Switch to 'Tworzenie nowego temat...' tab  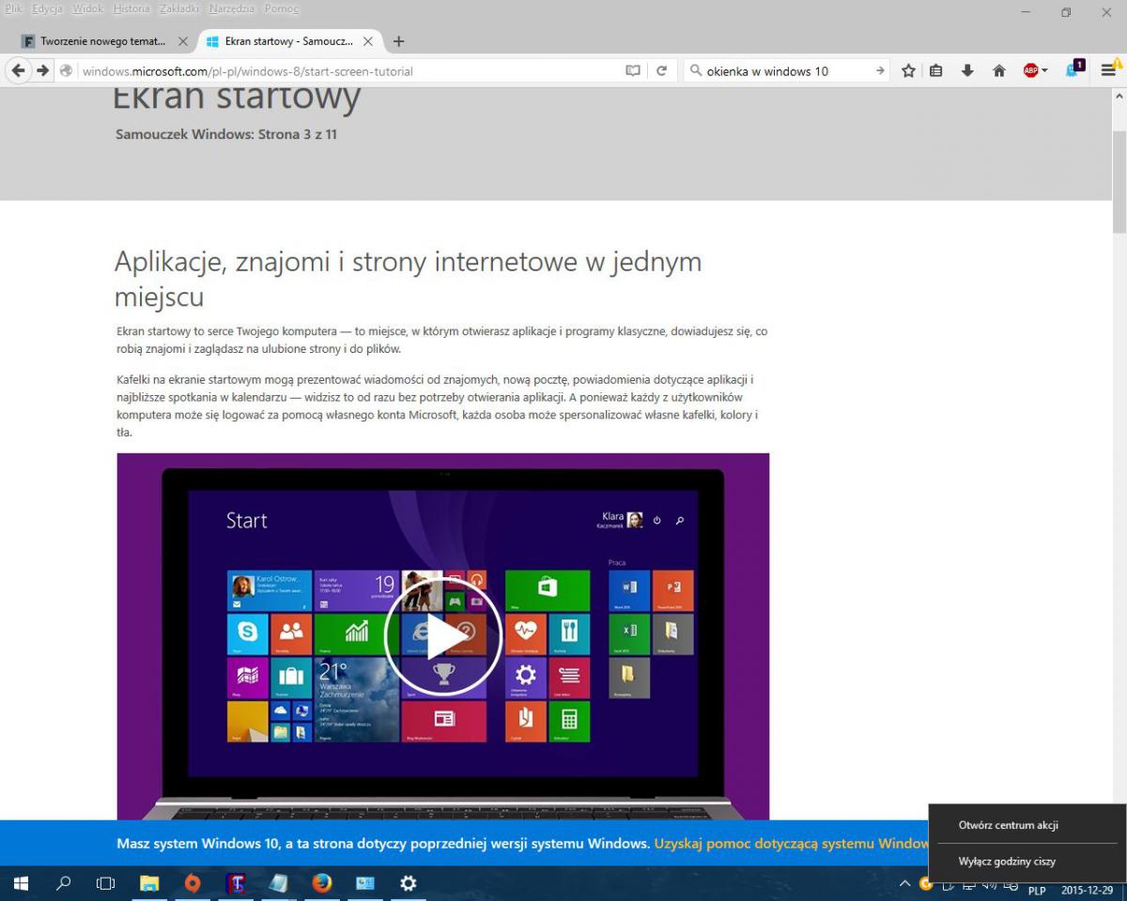pyautogui.click(x=104, y=41)
